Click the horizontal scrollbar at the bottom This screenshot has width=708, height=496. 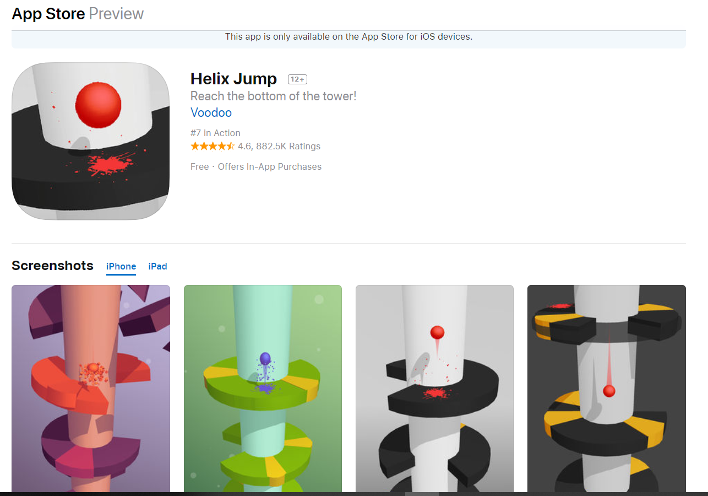point(422,493)
